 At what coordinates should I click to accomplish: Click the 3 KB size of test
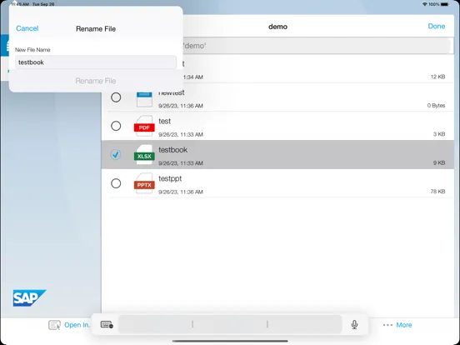point(439,134)
